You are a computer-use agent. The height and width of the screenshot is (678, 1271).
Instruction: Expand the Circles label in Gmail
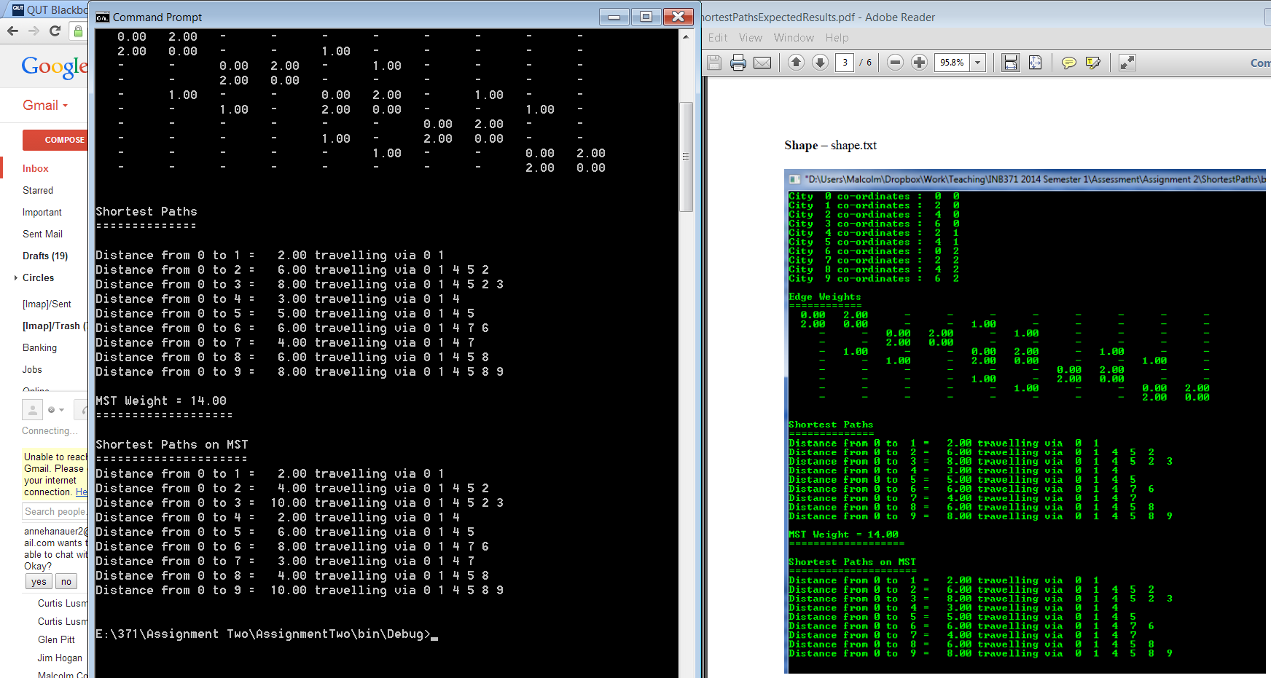[x=16, y=277]
